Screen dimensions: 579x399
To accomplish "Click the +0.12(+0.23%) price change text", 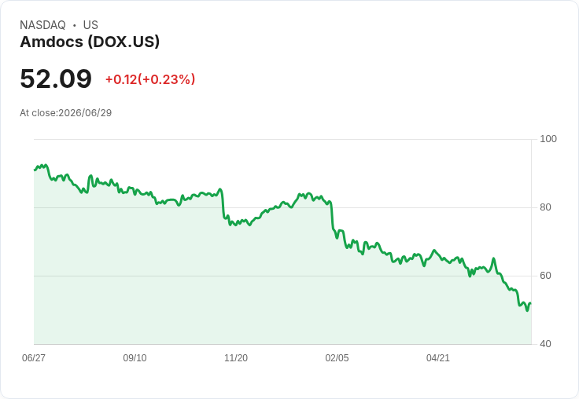I will click(x=150, y=79).
